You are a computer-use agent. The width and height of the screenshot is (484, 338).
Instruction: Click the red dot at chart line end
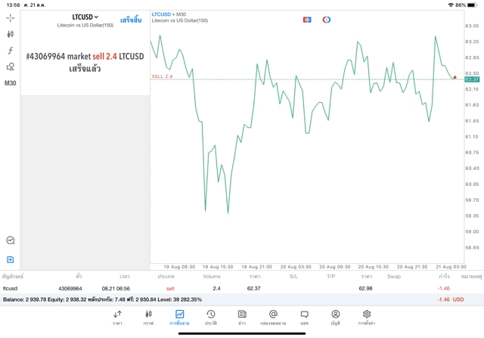tap(455, 77)
